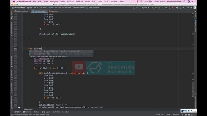Toggle the Project side panel

[x=12, y=15]
